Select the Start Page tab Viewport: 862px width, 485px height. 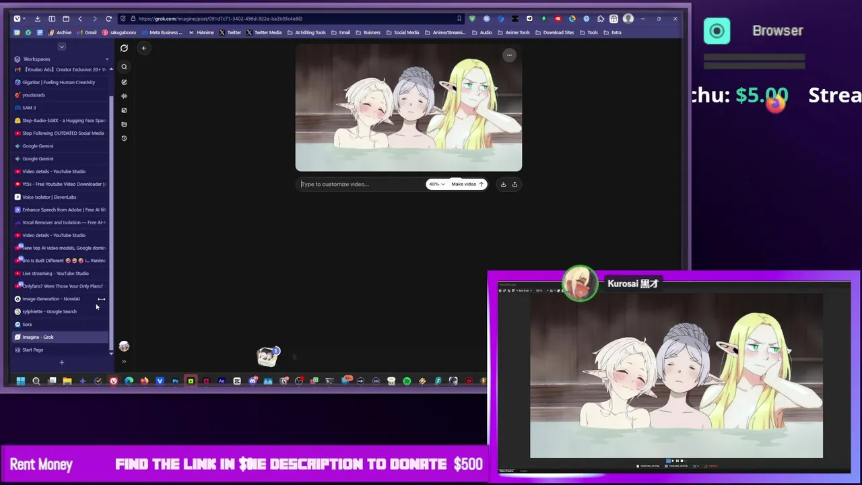click(61, 350)
